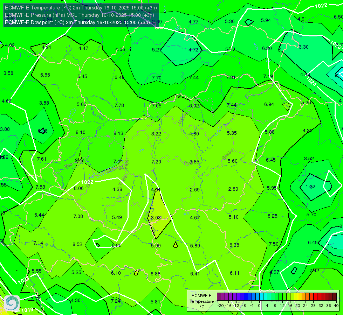Viewport: 343px width, 315px height.
Task: Select the ECMWF-E Temperature 2m layer title
Action: [x=81, y=8]
